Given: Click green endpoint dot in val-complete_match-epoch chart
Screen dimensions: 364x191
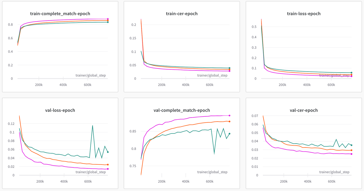Looking at the screenshot, I should (230, 134).
